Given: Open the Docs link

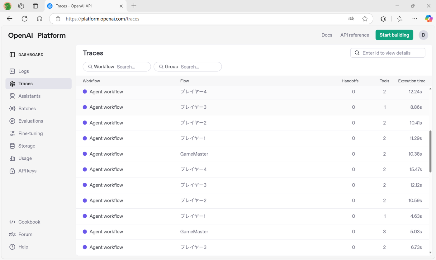Looking at the screenshot, I should pyautogui.click(x=327, y=35).
